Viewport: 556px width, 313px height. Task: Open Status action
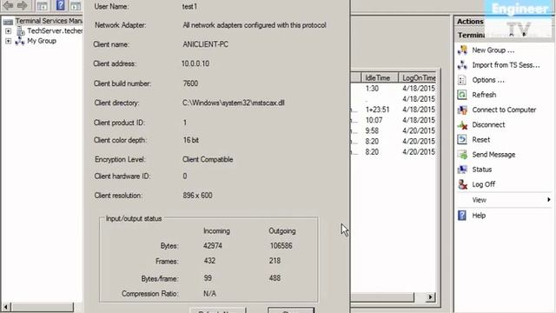click(x=482, y=170)
